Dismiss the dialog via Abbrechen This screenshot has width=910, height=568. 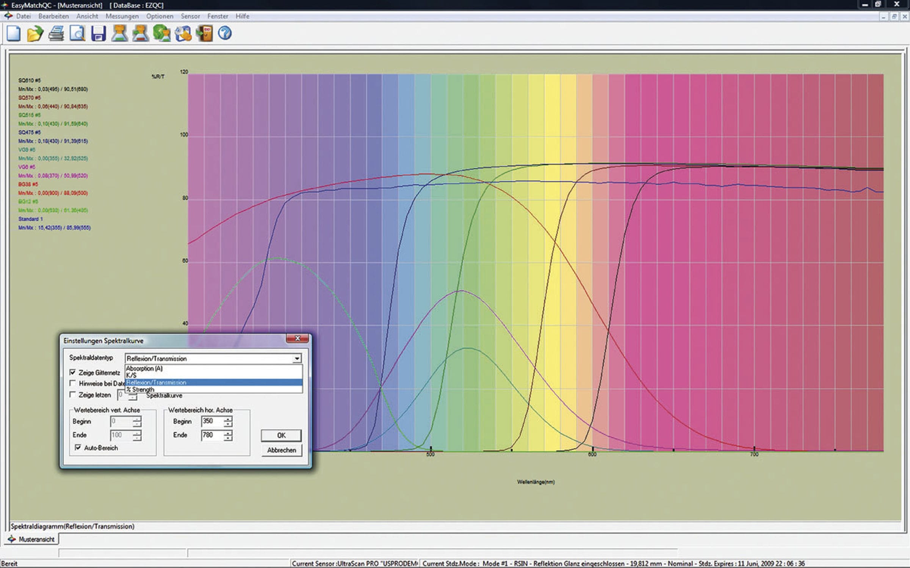coord(282,450)
